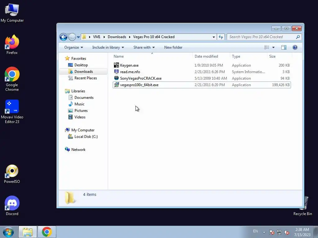Screen dimensions: 318x238
Task: Open Action Center flag icon
Action: click(271, 232)
